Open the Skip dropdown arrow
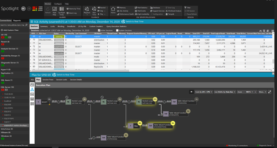Image resolution: width=277 pixels, height=148 pixels. coord(105,11)
